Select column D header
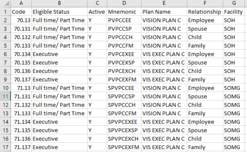247x152 pixels. tap(124, 3)
